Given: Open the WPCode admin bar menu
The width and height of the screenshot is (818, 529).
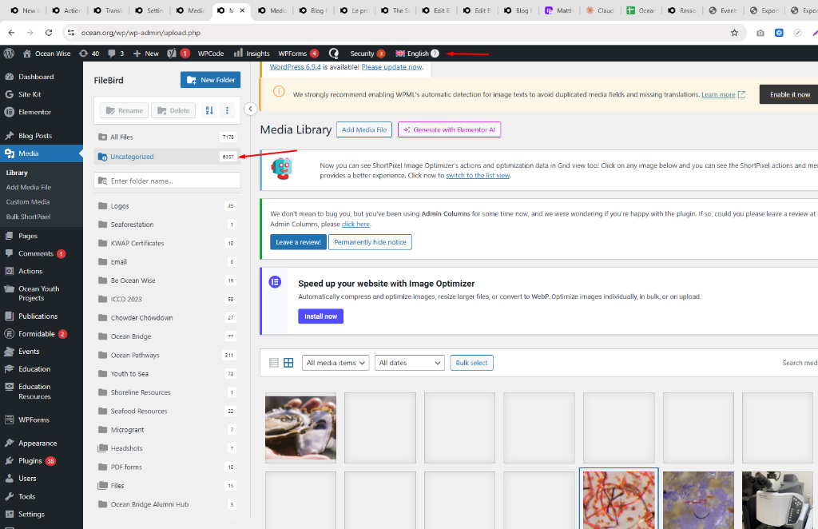Looking at the screenshot, I should pyautogui.click(x=211, y=54).
